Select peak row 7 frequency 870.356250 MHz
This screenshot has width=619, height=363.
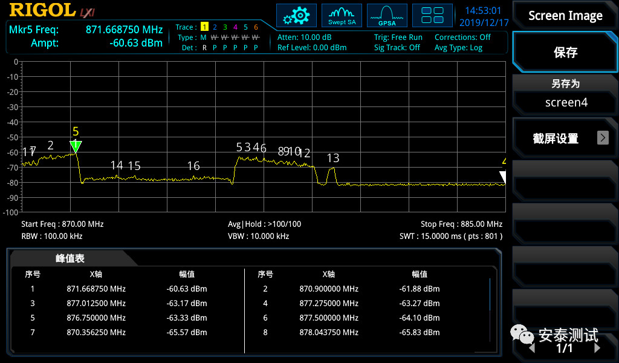tap(96, 332)
